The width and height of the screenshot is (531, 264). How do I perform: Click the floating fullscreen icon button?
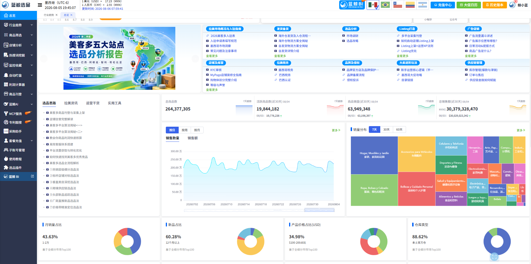[494, 256]
